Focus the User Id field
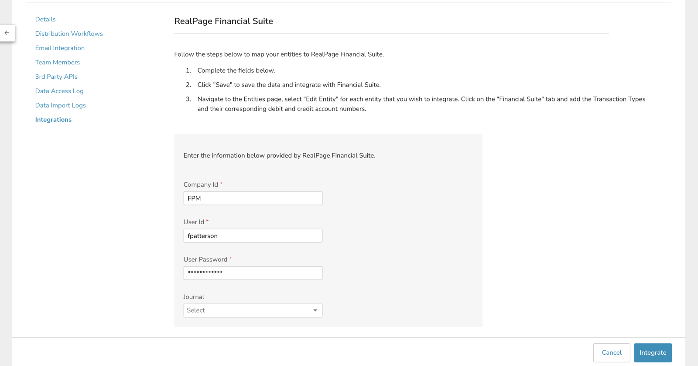This screenshot has height=366, width=698. pos(253,236)
